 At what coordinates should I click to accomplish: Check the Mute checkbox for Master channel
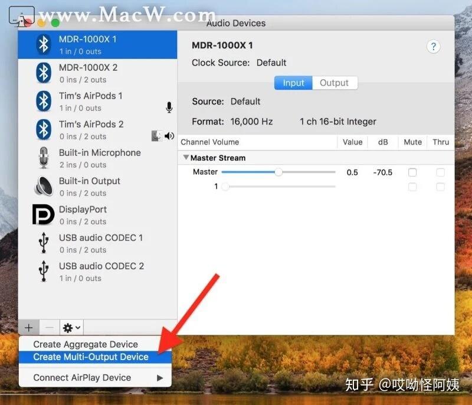pos(412,172)
